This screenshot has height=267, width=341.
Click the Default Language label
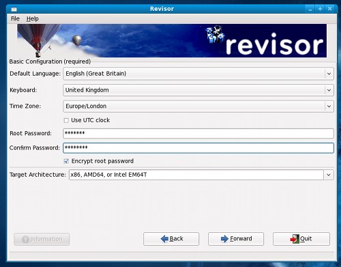(35, 74)
